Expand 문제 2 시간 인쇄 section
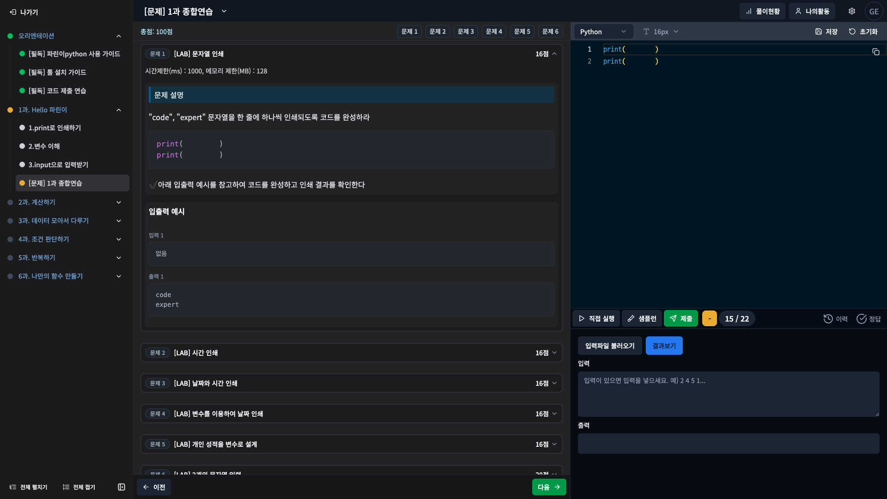 [351, 353]
